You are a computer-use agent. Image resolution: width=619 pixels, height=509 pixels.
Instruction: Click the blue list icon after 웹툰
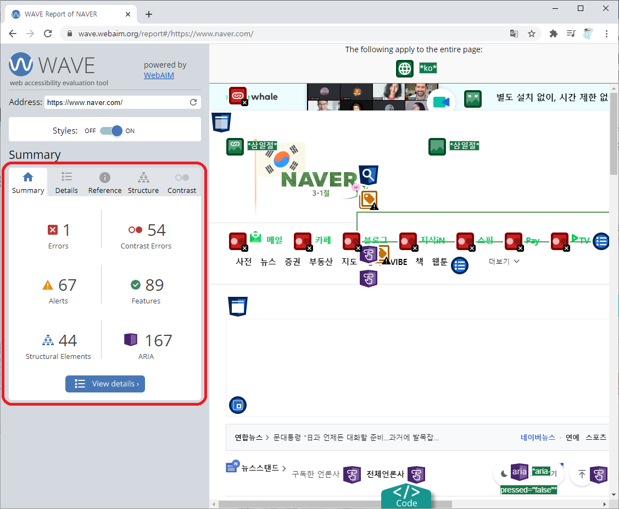(x=460, y=265)
